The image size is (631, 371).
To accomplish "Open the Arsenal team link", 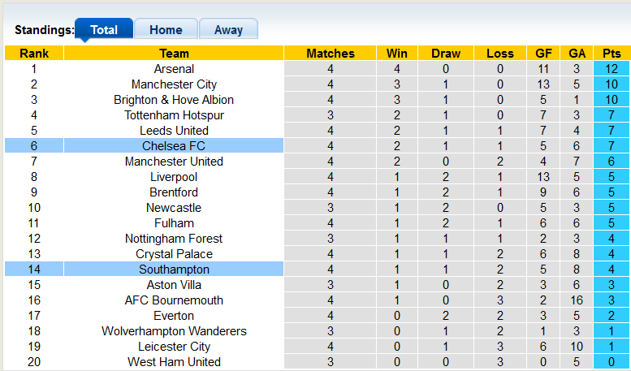I will click(174, 69).
